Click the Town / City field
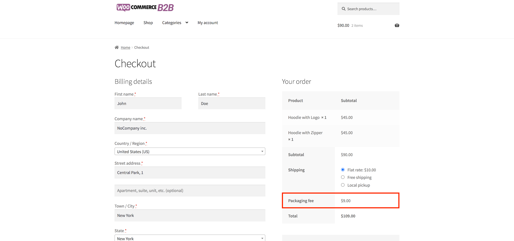The height and width of the screenshot is (241, 514). click(x=190, y=216)
